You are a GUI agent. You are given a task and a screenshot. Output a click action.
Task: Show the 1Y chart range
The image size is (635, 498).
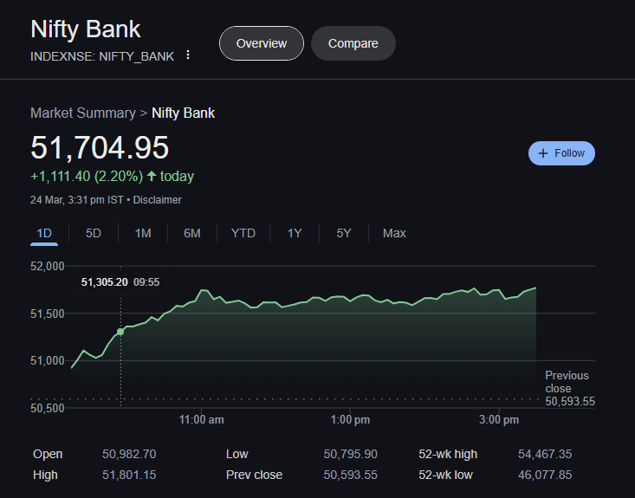click(295, 233)
